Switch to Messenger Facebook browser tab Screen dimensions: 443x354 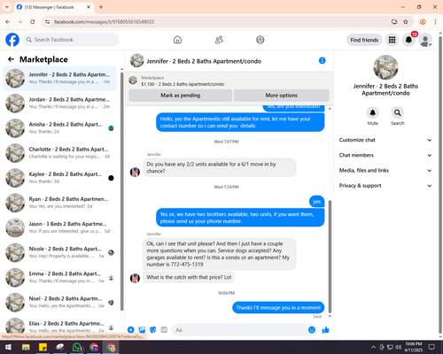53,7
